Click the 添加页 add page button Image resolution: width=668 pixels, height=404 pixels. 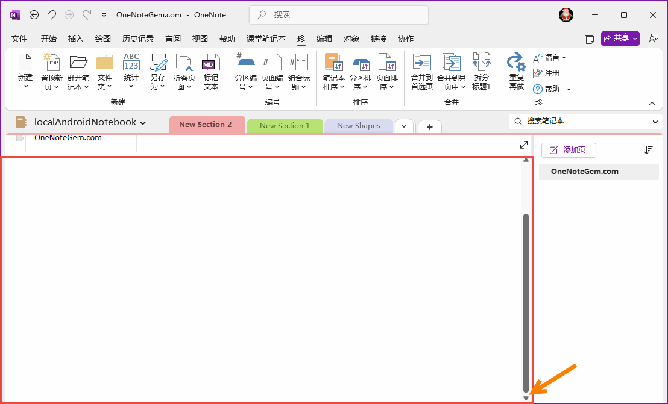pyautogui.click(x=569, y=150)
